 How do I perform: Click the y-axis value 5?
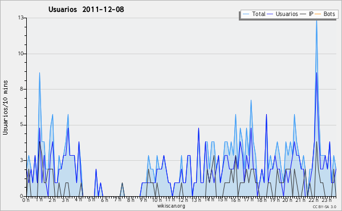(x=22, y=125)
